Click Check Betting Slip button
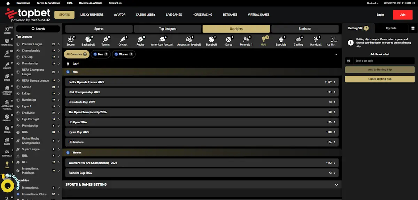 pos(380,79)
